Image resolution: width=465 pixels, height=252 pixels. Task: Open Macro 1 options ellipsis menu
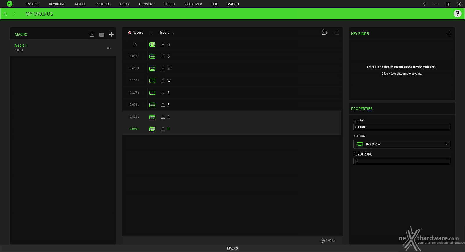click(x=109, y=48)
